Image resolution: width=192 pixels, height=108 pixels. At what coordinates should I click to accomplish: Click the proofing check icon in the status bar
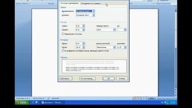coord(48,98)
